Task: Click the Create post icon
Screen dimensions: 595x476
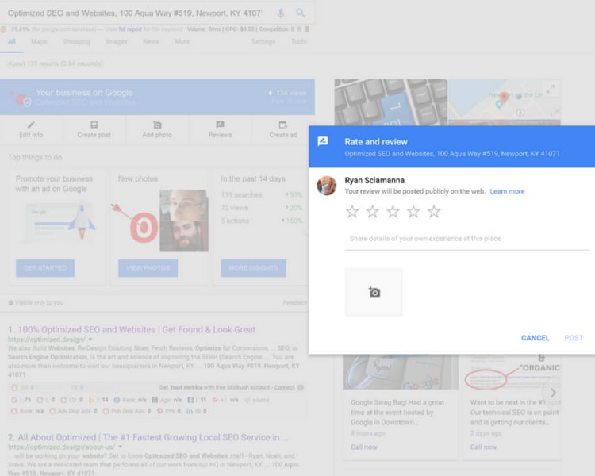Action: 94,125
